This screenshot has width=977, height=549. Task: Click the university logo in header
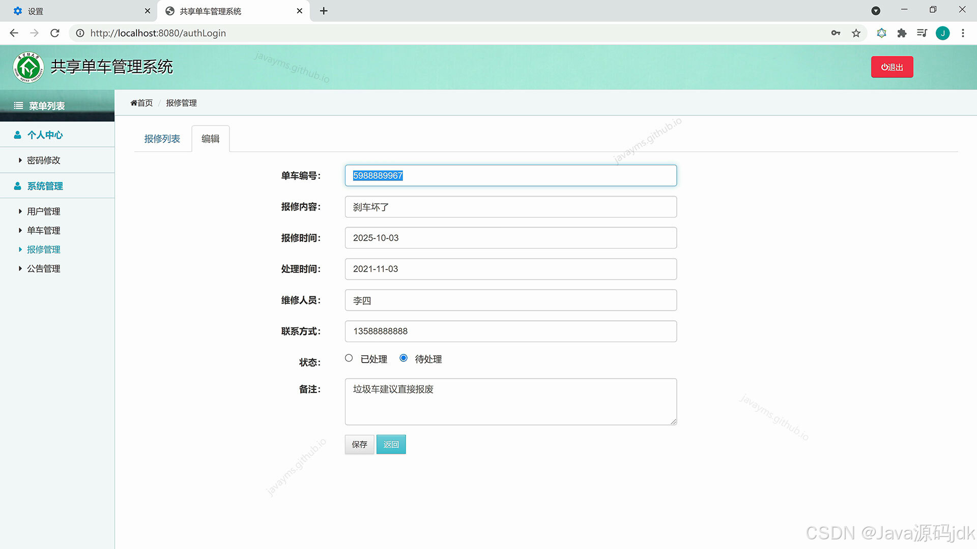[x=28, y=67]
